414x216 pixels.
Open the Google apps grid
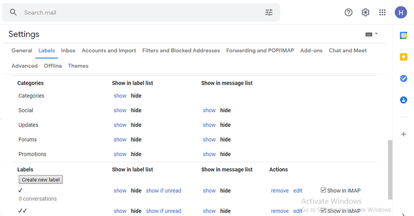click(382, 13)
